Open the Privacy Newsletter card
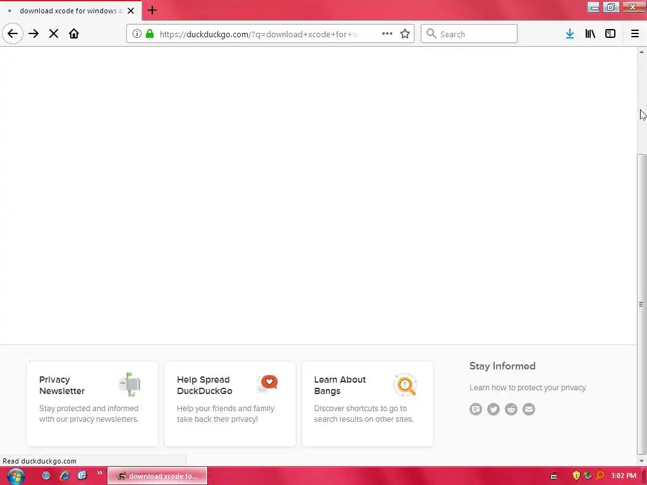This screenshot has width=647, height=485. pyautogui.click(x=92, y=404)
